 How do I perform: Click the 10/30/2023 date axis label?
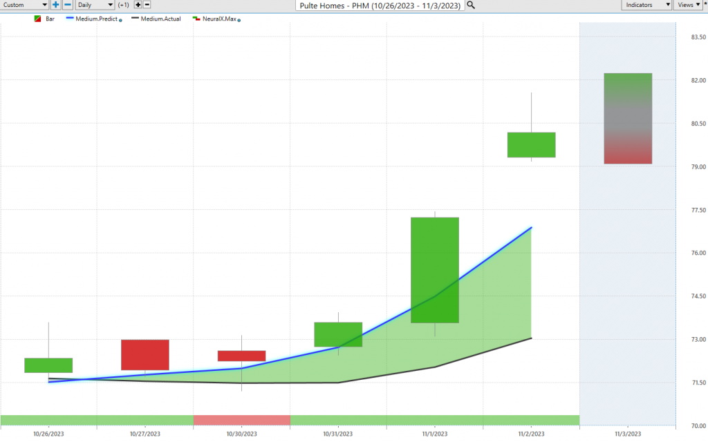[241, 434]
